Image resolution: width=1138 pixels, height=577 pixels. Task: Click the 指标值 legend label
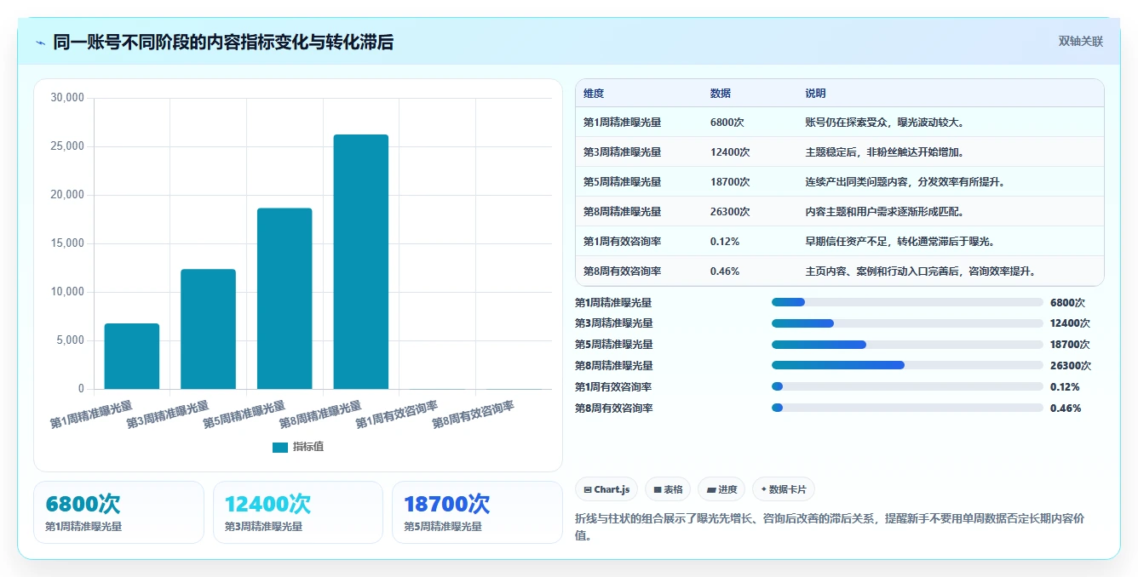(x=308, y=447)
